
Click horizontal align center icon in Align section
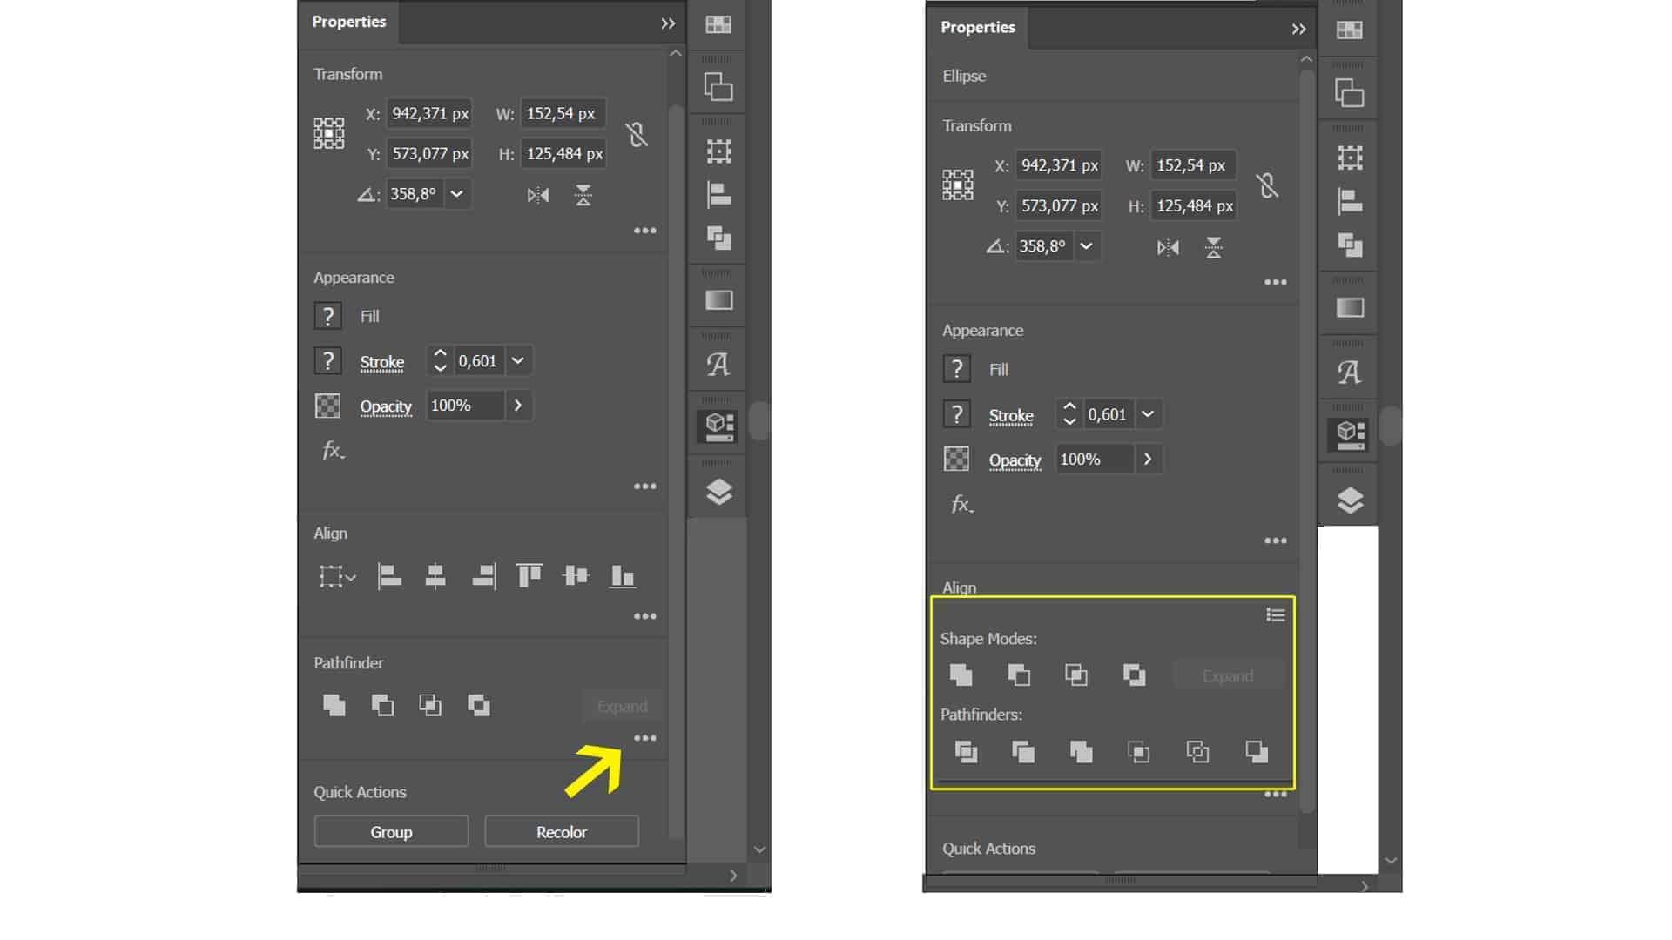click(x=435, y=575)
